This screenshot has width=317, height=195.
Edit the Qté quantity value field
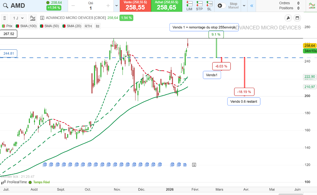click(x=90, y=8)
